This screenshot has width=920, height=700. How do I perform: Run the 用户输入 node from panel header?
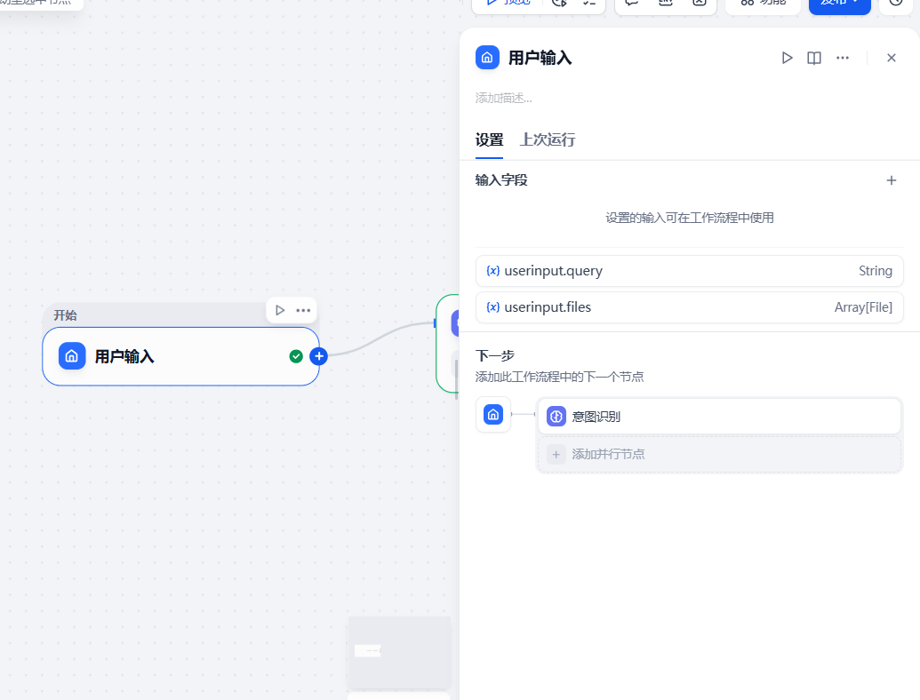787,58
